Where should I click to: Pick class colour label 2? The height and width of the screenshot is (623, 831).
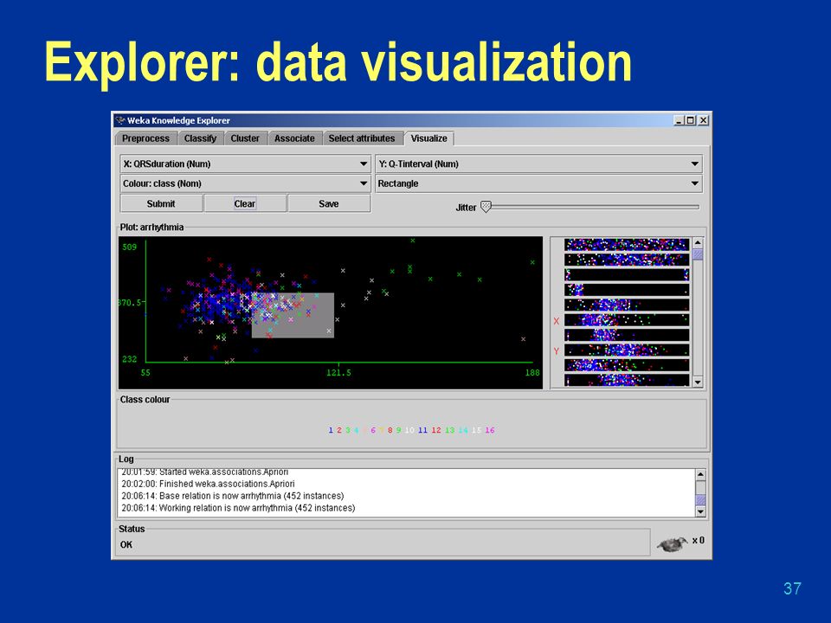click(x=339, y=430)
